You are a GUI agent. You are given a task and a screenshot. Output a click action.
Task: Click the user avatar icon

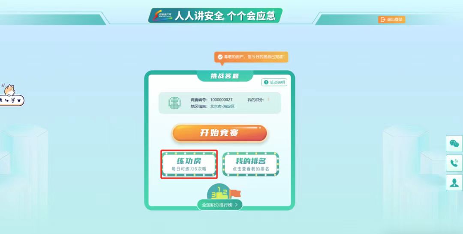point(174,103)
